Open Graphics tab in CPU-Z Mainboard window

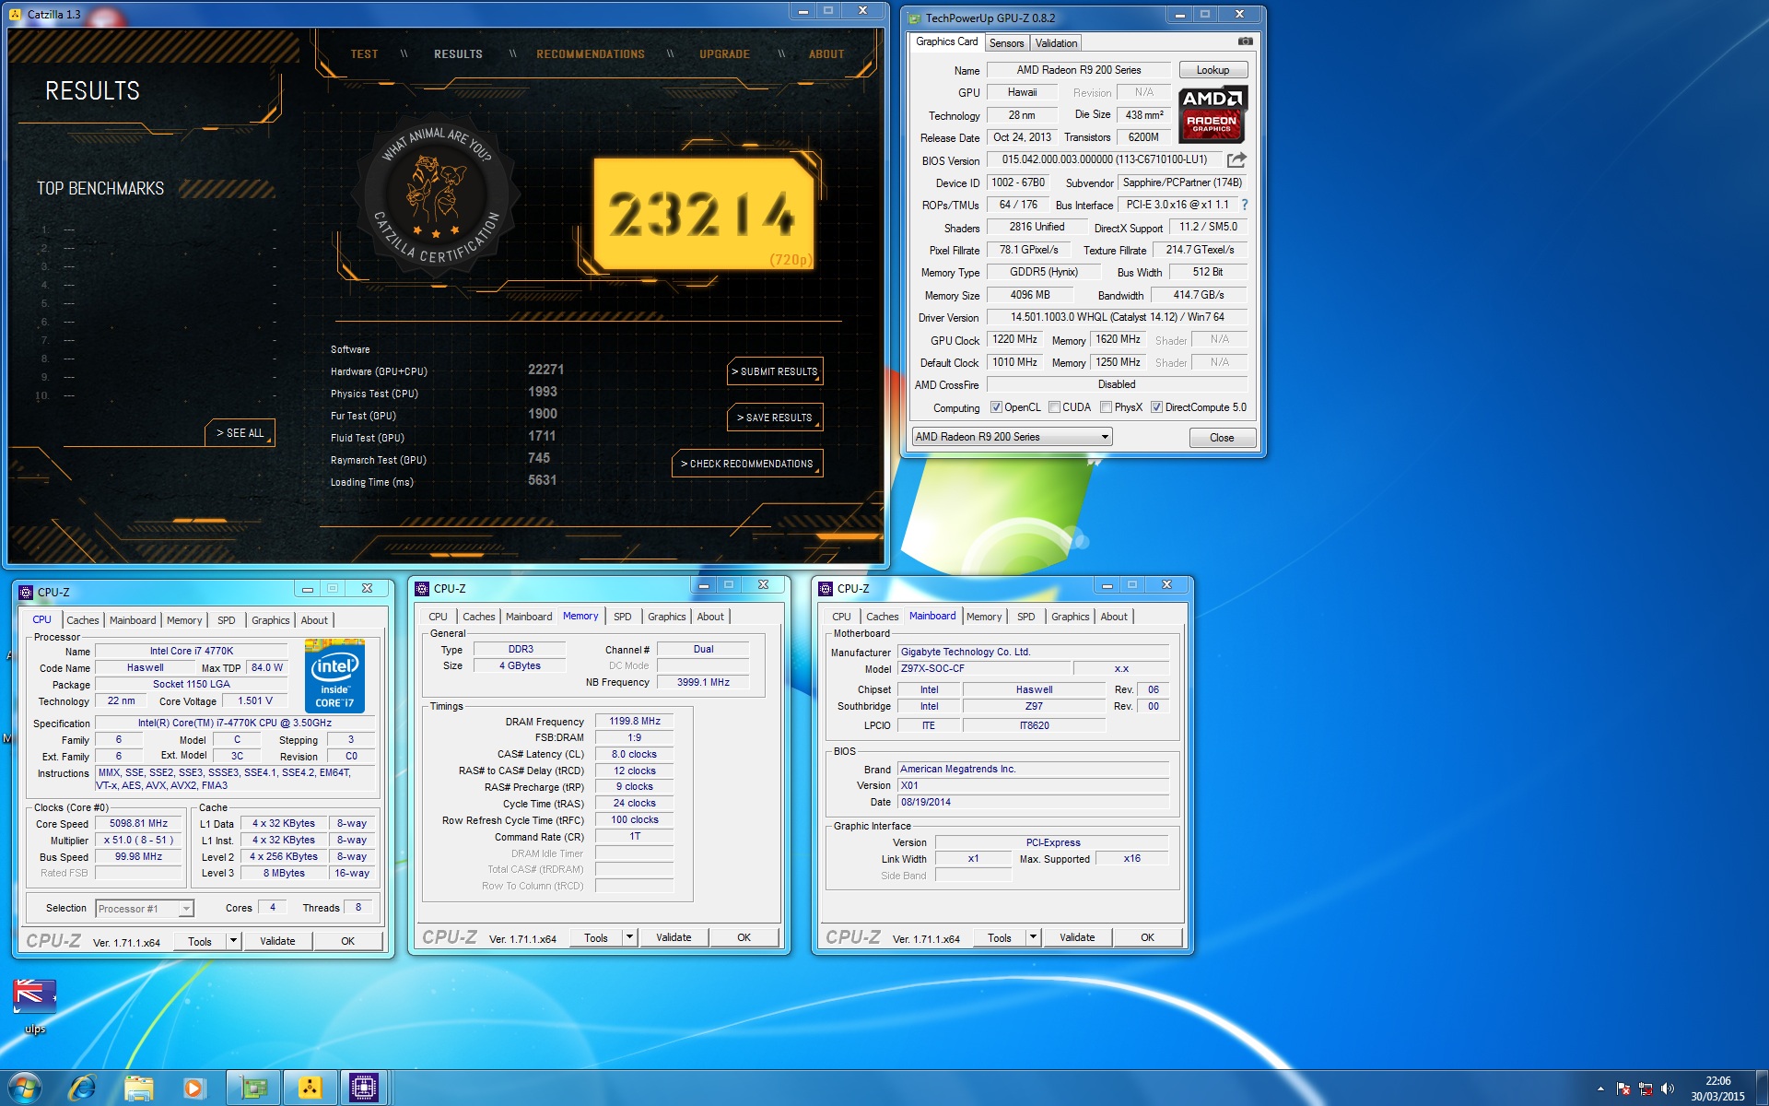pos(1070,617)
